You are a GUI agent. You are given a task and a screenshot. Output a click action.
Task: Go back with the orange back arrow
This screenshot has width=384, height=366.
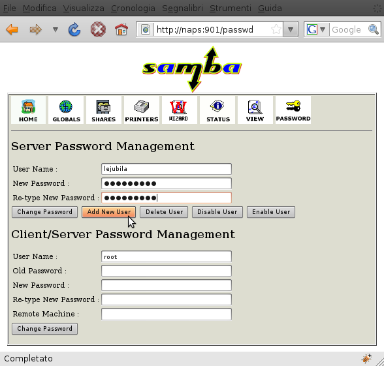12,30
